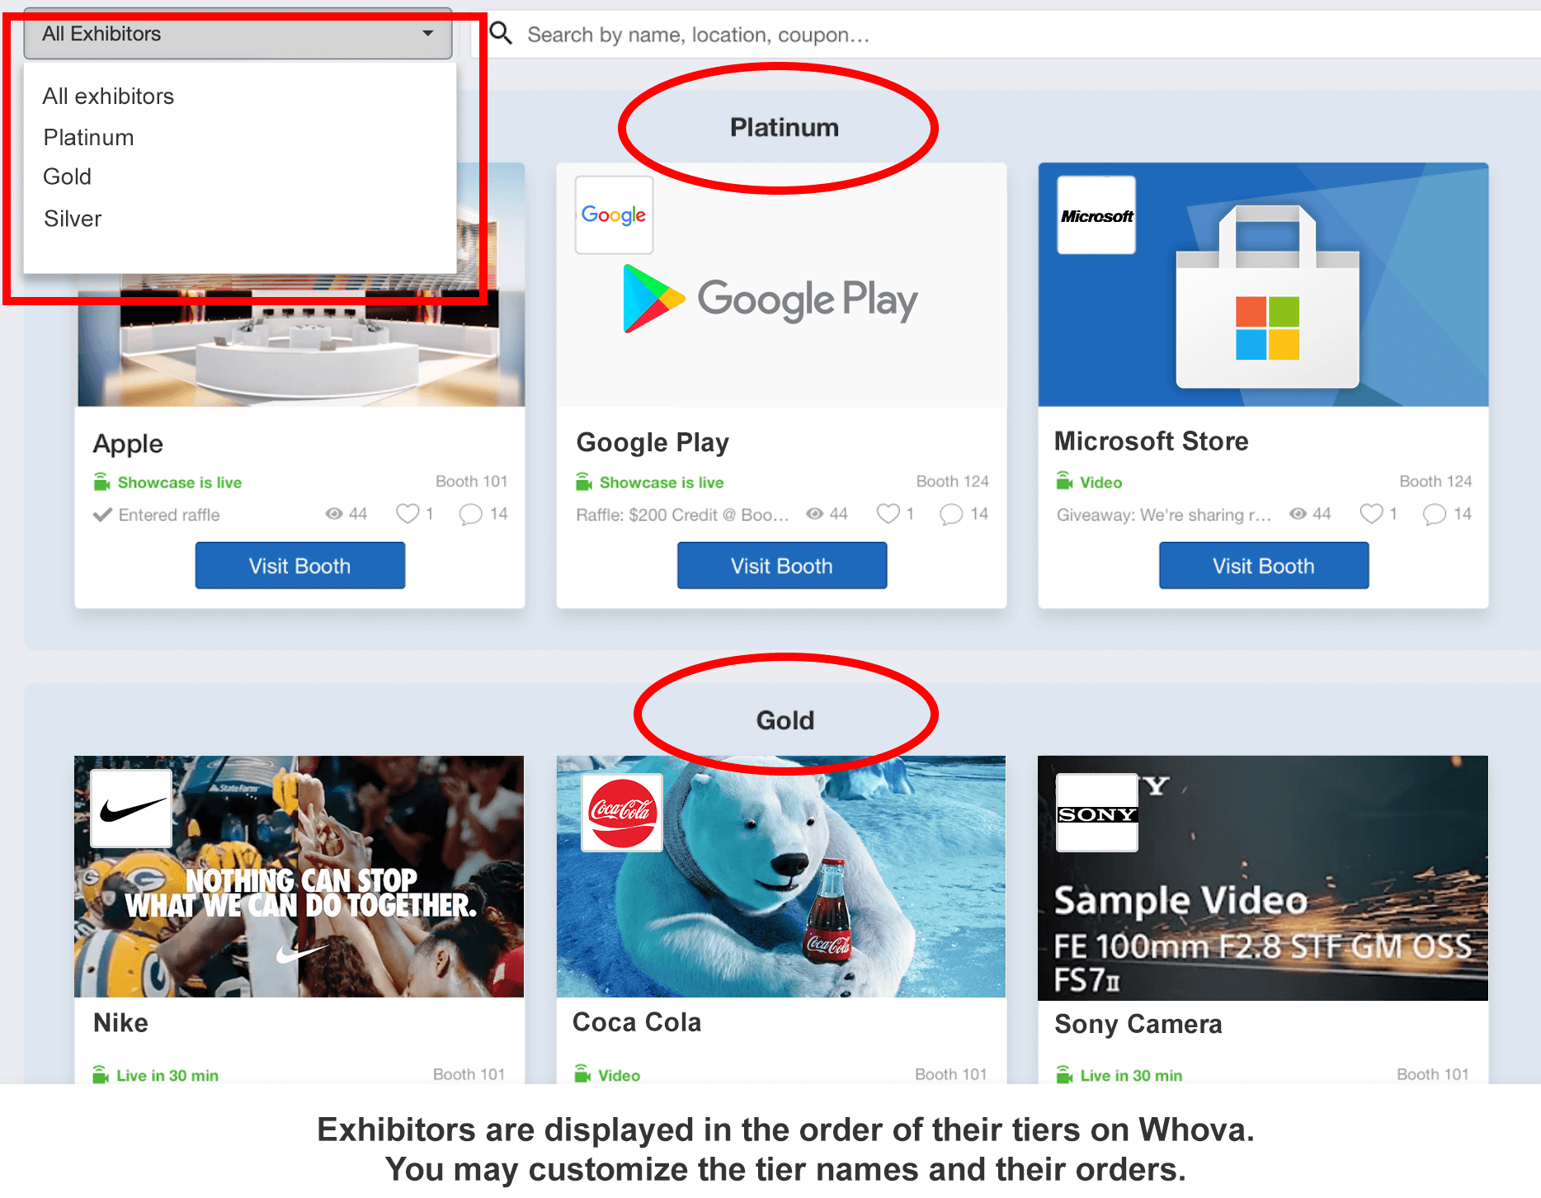Visit the Google Play booth
Screen dimensions: 1541x1198
click(781, 565)
